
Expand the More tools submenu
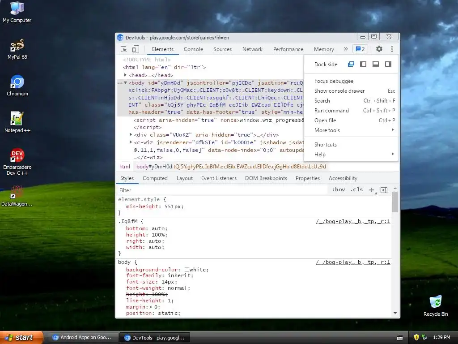pos(351,130)
